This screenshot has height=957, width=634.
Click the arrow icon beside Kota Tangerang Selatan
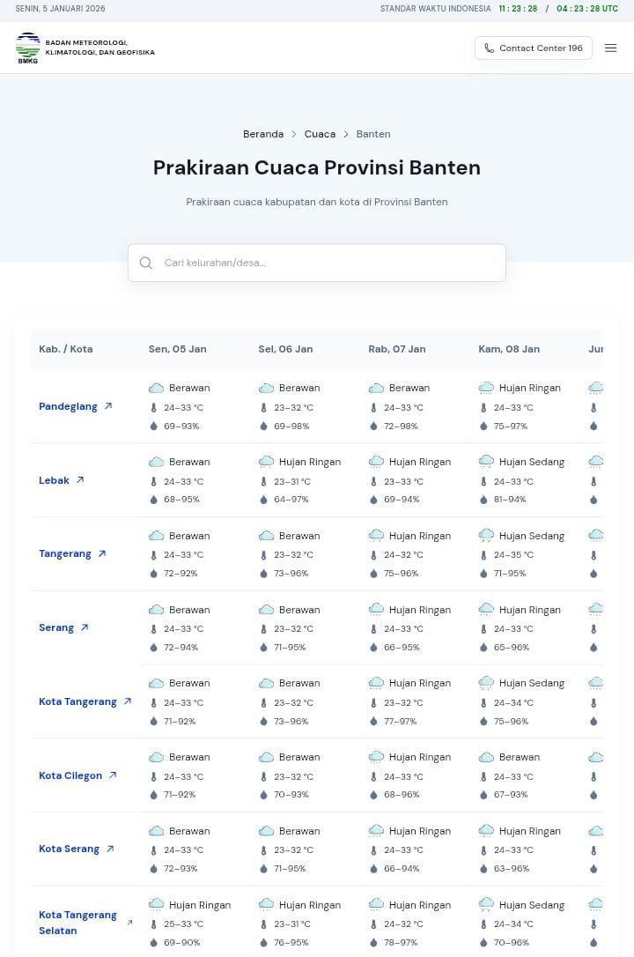click(130, 923)
